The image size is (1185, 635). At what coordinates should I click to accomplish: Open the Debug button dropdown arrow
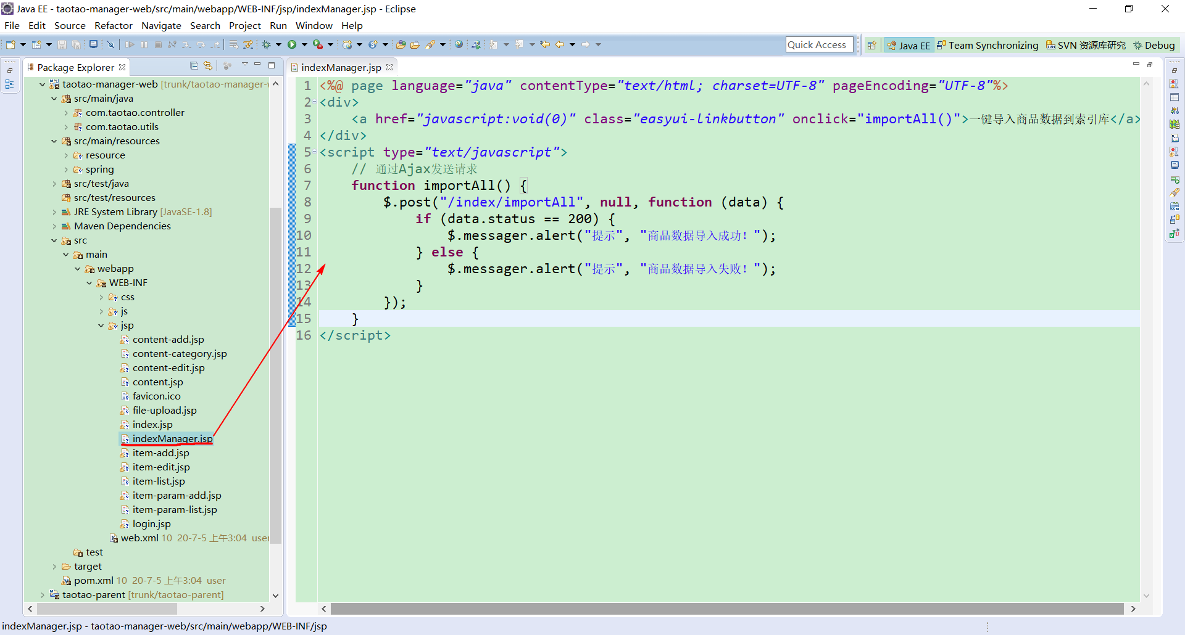tap(278, 44)
